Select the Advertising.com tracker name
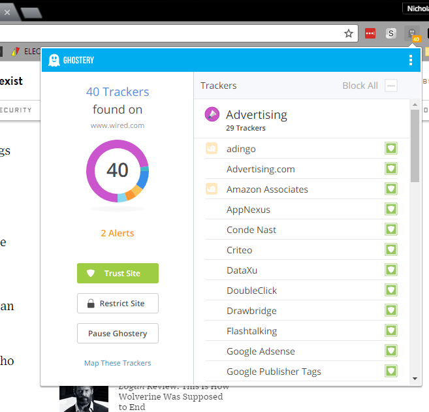This screenshot has height=412, width=429. [261, 169]
